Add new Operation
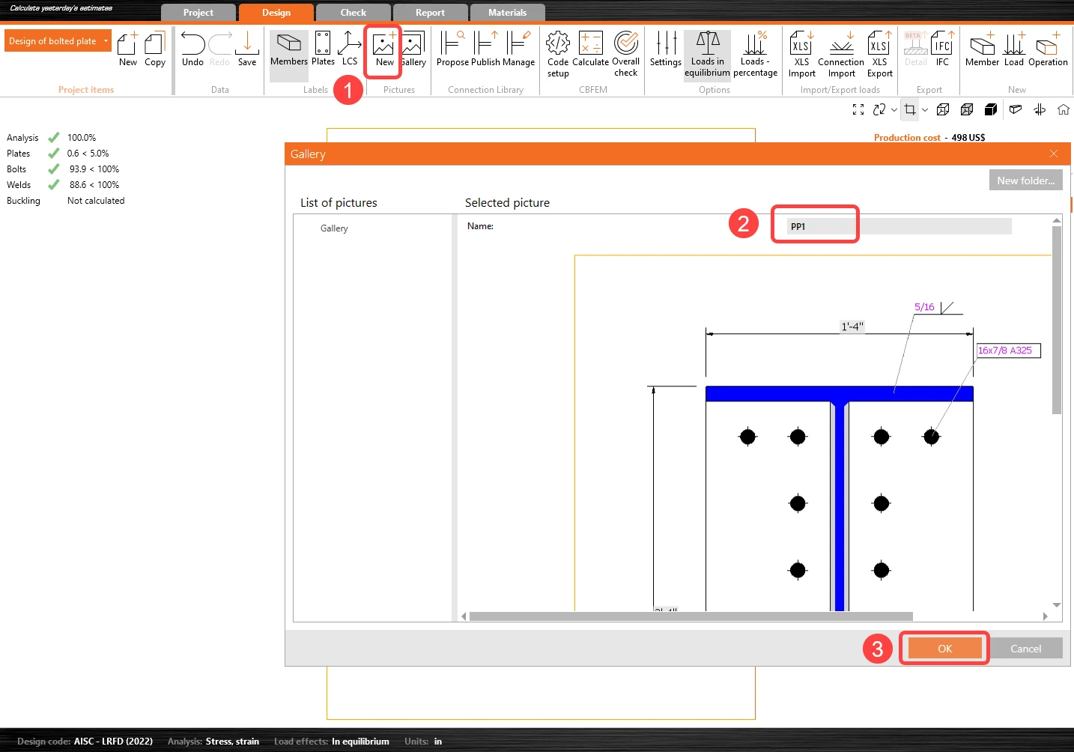Viewport: 1074px width, 752px height. (x=1048, y=49)
